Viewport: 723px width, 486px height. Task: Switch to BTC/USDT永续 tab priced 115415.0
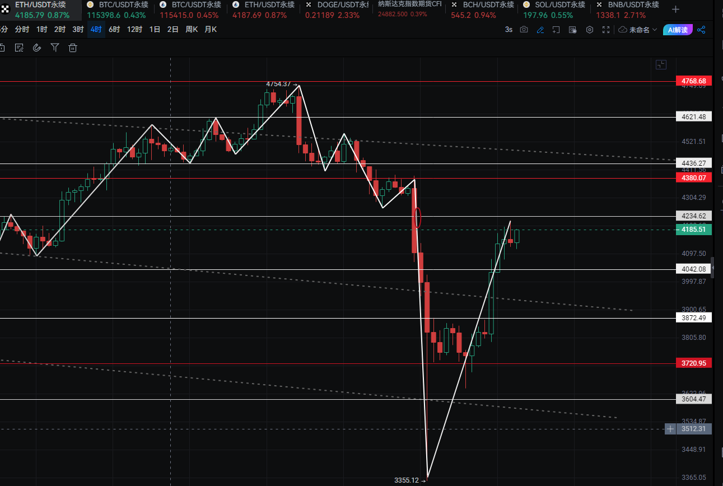pos(189,10)
